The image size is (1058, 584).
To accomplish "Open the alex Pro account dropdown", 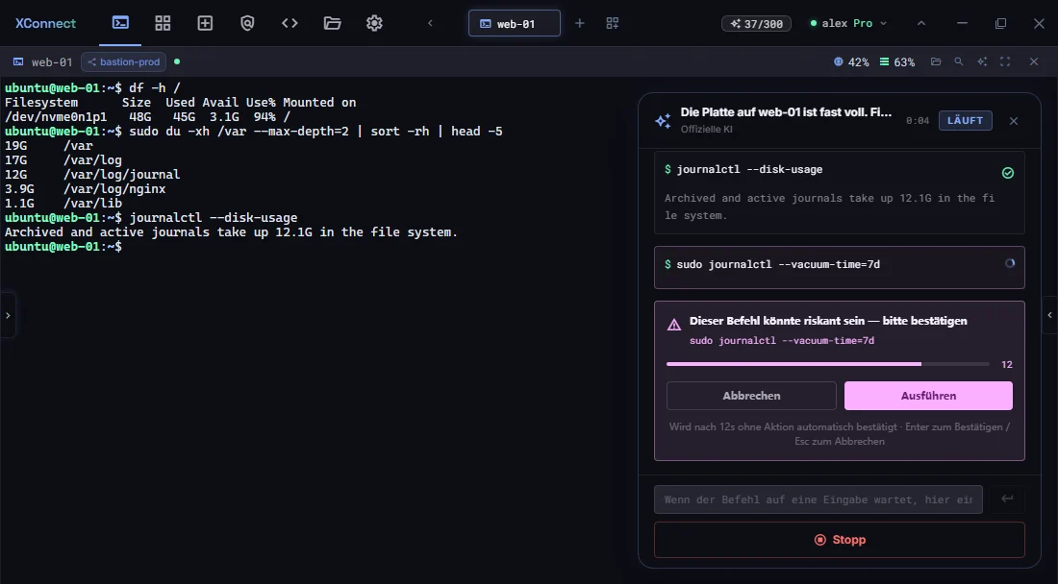I will click(x=849, y=23).
